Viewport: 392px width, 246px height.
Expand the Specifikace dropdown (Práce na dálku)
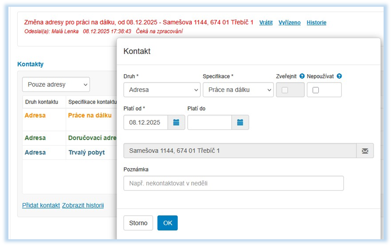[238, 90]
